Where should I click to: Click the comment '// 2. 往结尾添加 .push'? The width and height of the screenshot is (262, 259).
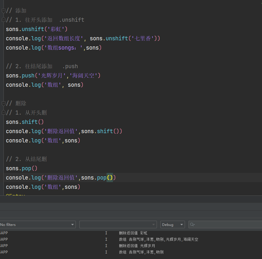click(x=42, y=66)
